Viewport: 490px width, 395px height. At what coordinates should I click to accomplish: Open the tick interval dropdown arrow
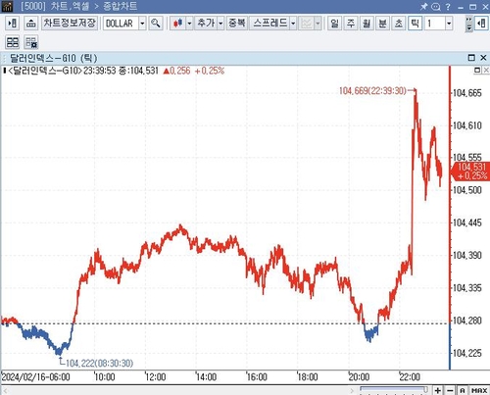(x=449, y=24)
